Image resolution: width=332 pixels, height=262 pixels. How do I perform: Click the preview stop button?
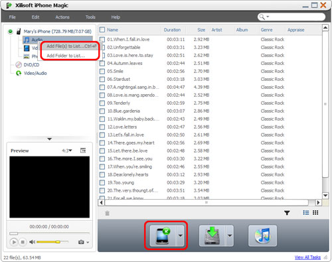click(x=23, y=242)
